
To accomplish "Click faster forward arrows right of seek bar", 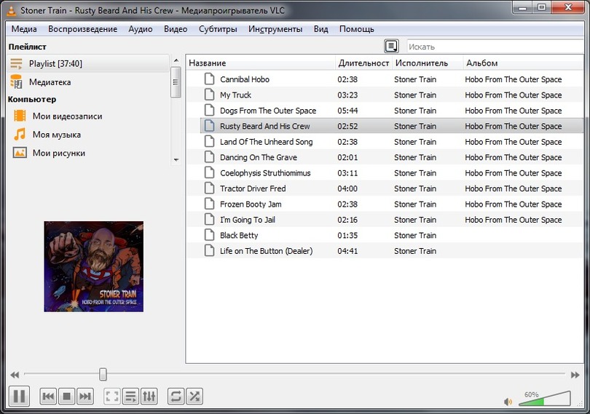I will click(x=575, y=375).
